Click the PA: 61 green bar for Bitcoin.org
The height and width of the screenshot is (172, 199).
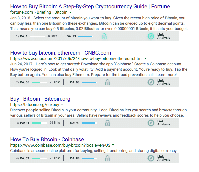point(39,123)
